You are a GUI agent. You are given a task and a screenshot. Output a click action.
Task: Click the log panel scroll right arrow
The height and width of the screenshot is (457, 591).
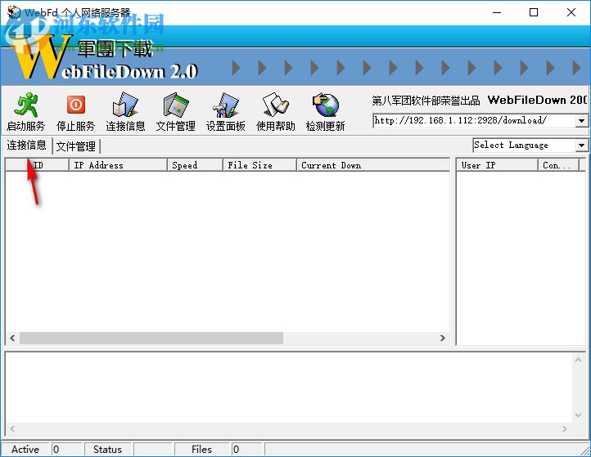pyautogui.click(x=564, y=428)
